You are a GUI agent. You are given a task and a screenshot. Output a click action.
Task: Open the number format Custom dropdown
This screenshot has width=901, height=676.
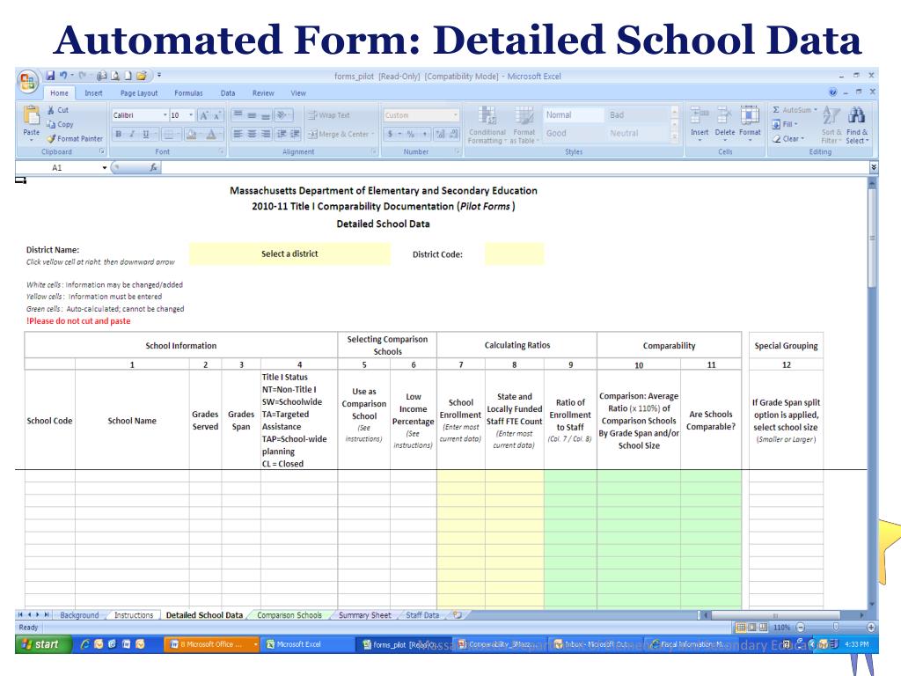coord(456,115)
